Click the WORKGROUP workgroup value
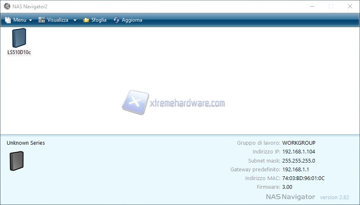 (x=298, y=143)
